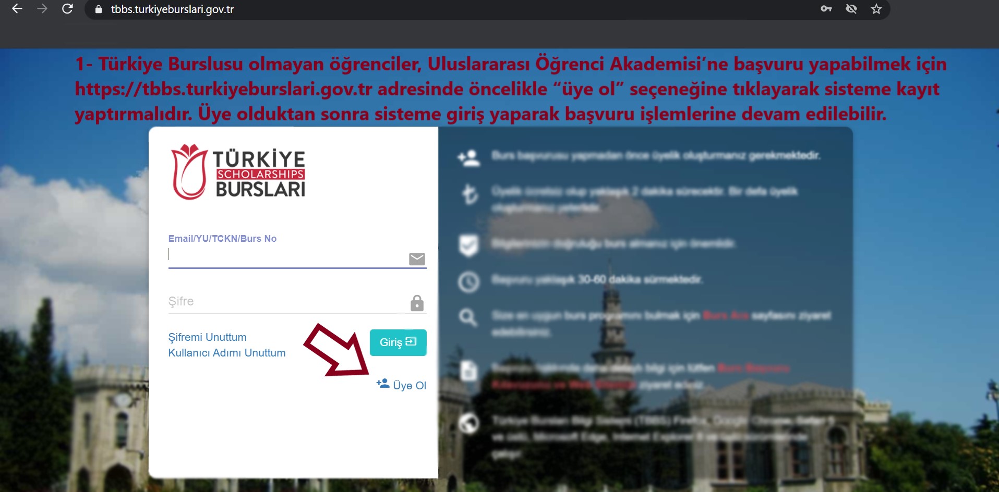Click the padlock site security icon

click(x=98, y=9)
